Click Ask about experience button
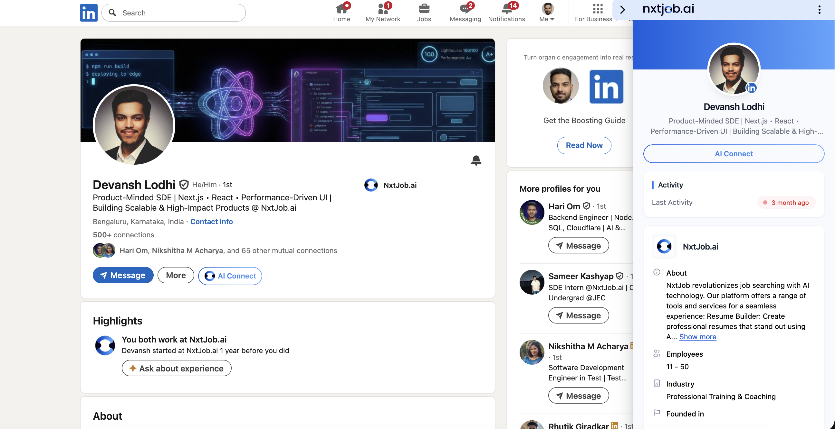 [x=176, y=368]
